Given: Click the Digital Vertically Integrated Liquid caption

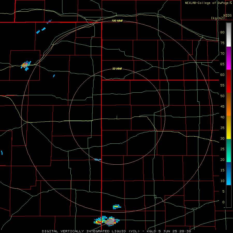Looking at the screenshot, I should 116,231.
